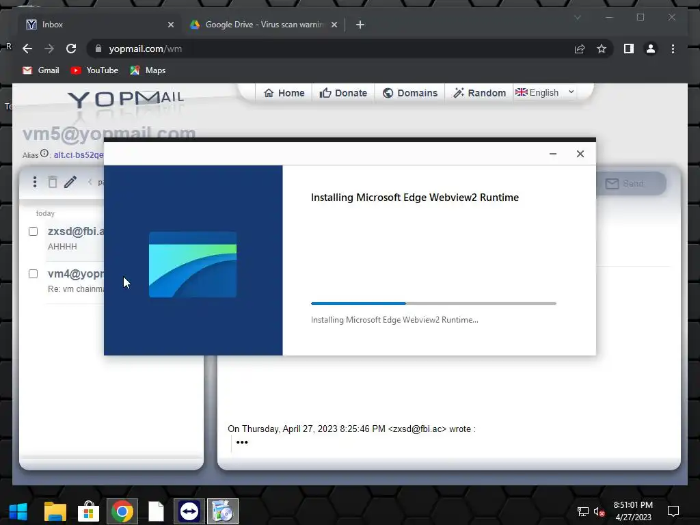The height and width of the screenshot is (525, 700).
Task: Click the installer taskbar icon
Action: (x=223, y=511)
